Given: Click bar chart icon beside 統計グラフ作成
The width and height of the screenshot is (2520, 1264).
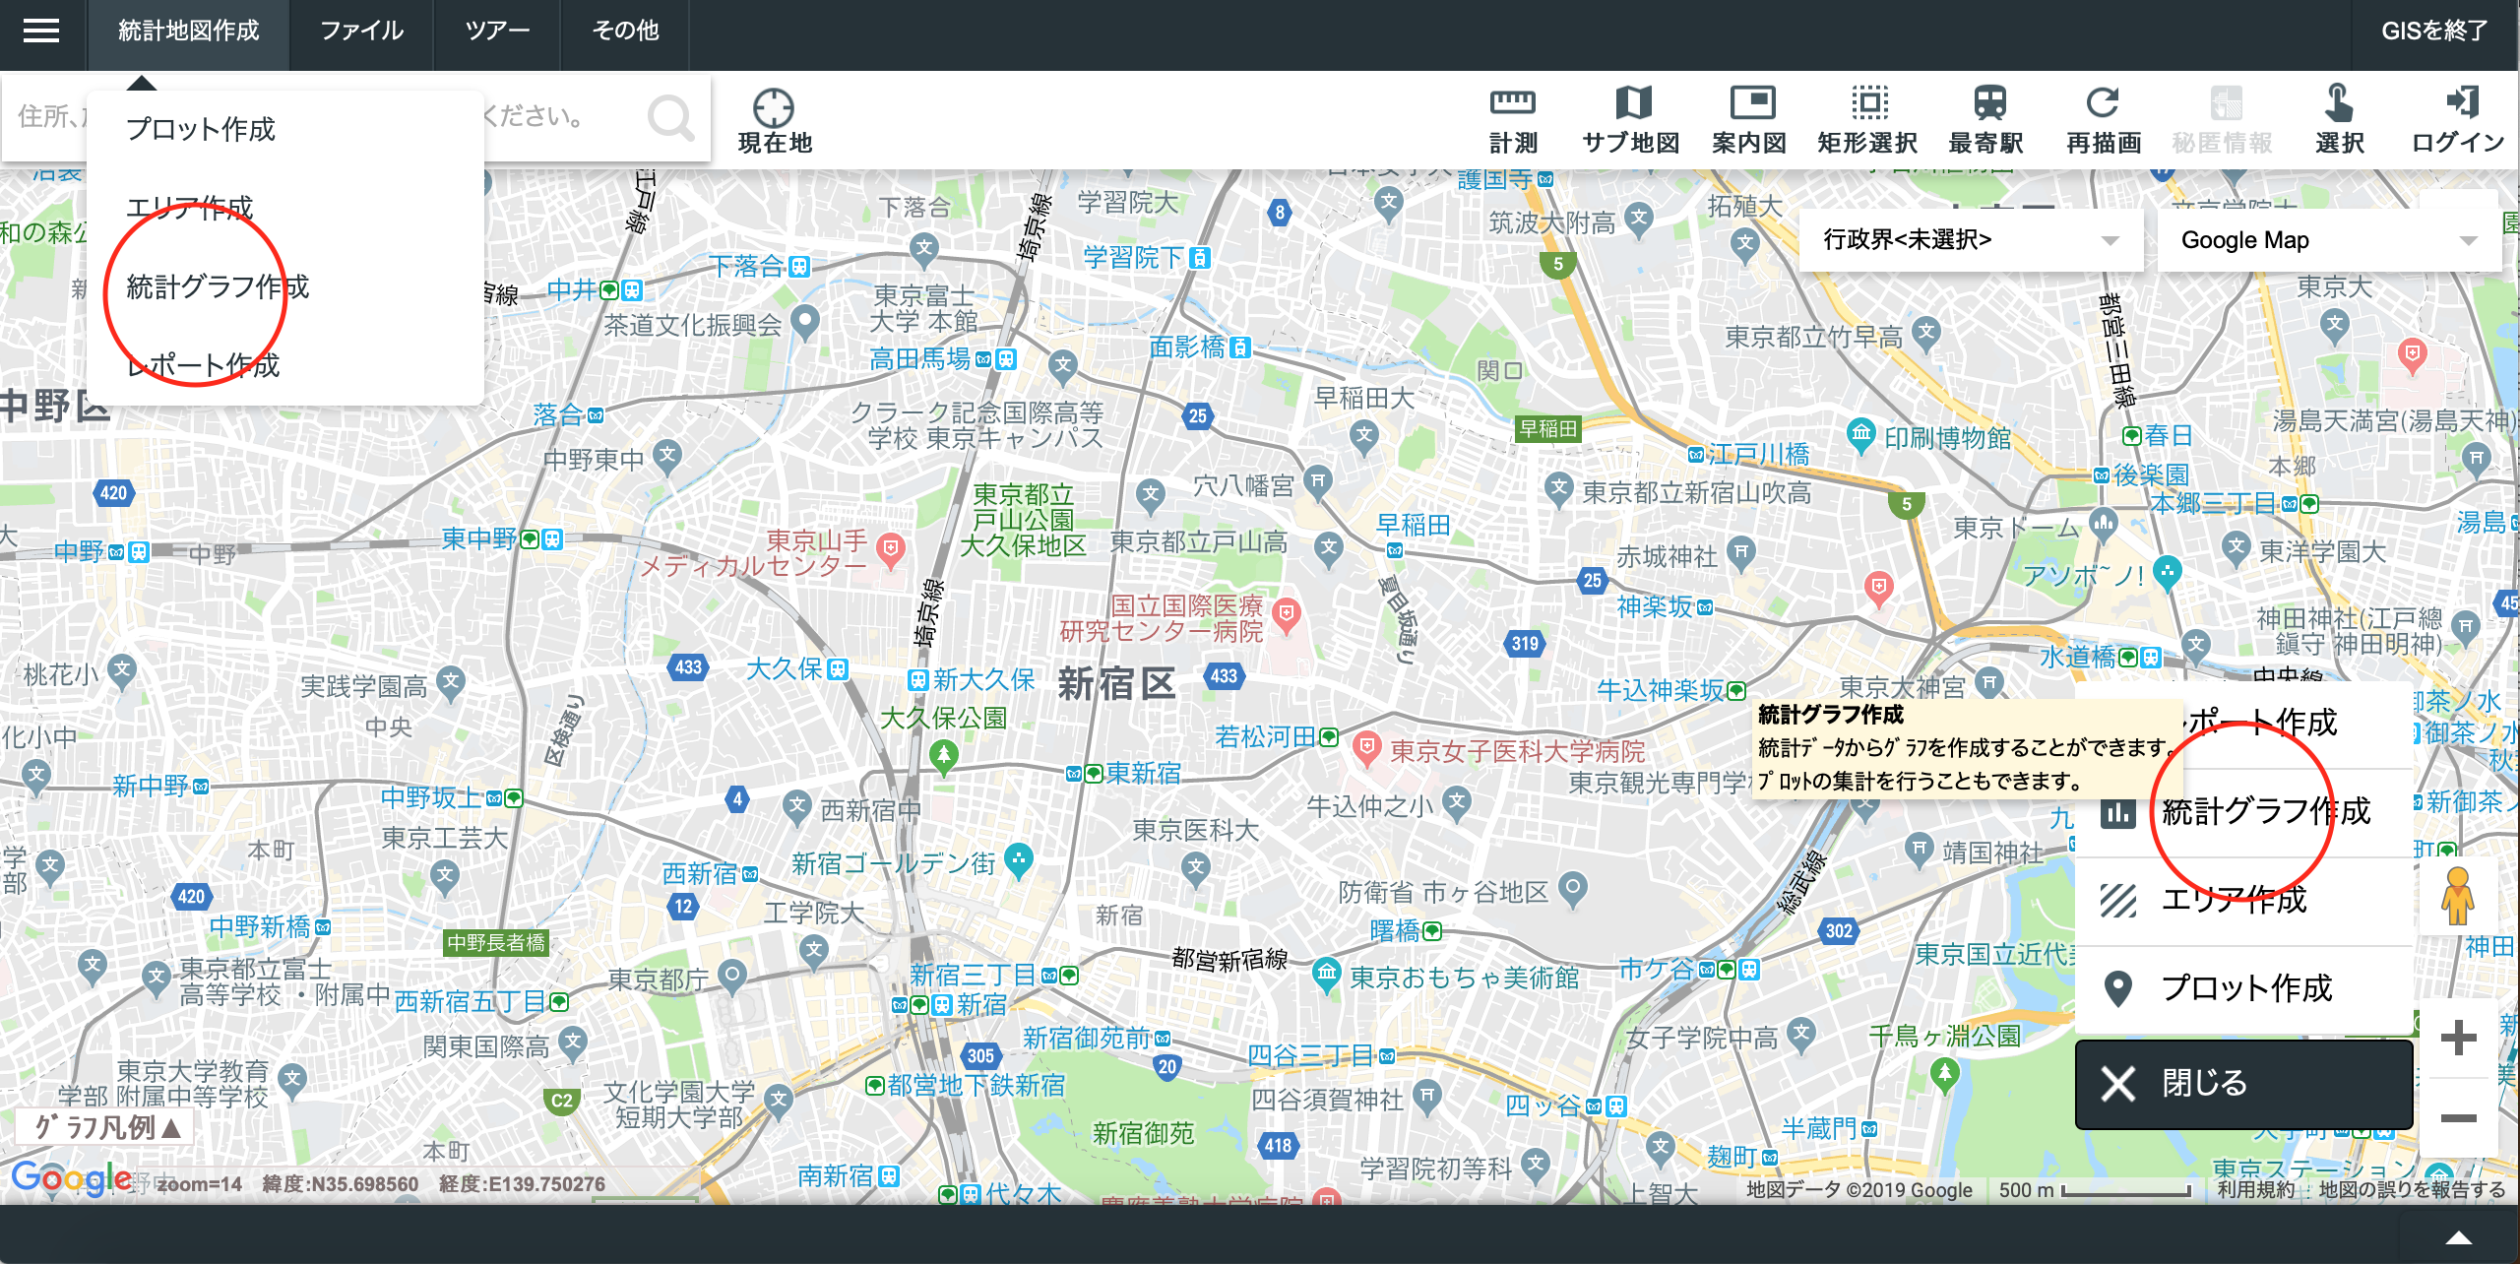Looking at the screenshot, I should tap(2118, 812).
